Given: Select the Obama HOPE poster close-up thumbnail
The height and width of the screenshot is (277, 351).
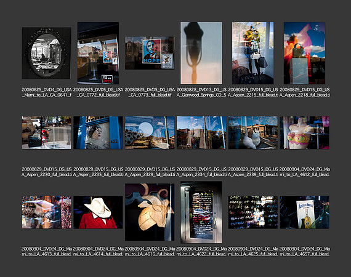Looking at the screenshot, I should (150, 53).
